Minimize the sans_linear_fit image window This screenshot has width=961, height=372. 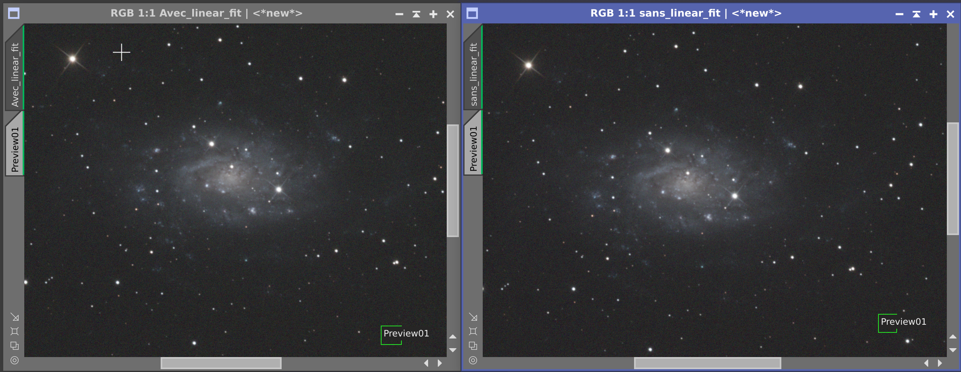pyautogui.click(x=899, y=14)
